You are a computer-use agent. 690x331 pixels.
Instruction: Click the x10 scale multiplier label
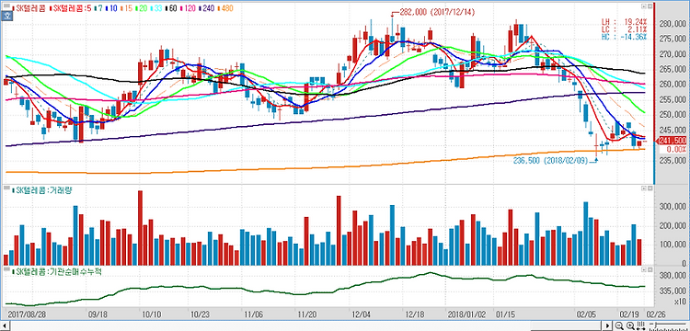[x=680, y=302]
